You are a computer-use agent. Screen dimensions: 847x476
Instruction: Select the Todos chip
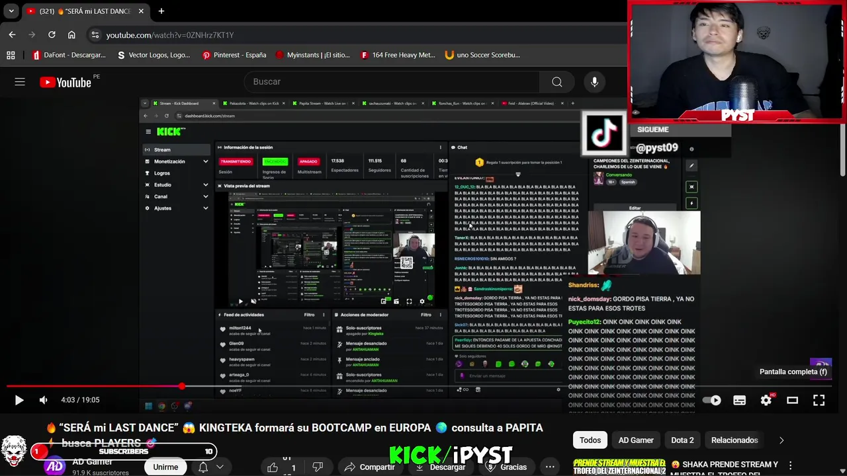click(590, 440)
